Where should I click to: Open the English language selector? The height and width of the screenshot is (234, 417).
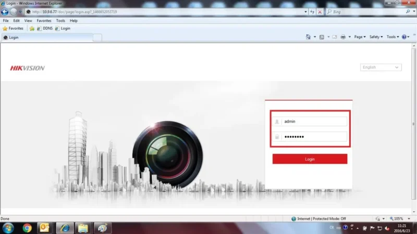[x=381, y=68]
